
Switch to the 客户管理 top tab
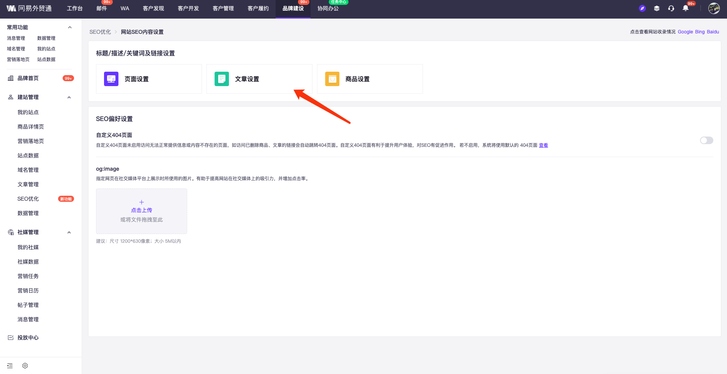pos(223,8)
